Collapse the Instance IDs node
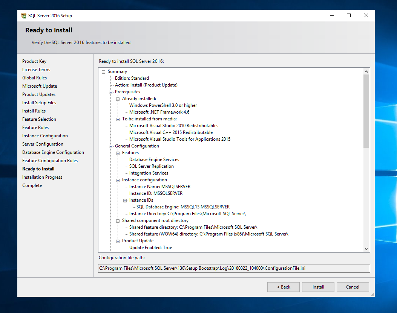Screen dimensions: 397x313 point(124,200)
